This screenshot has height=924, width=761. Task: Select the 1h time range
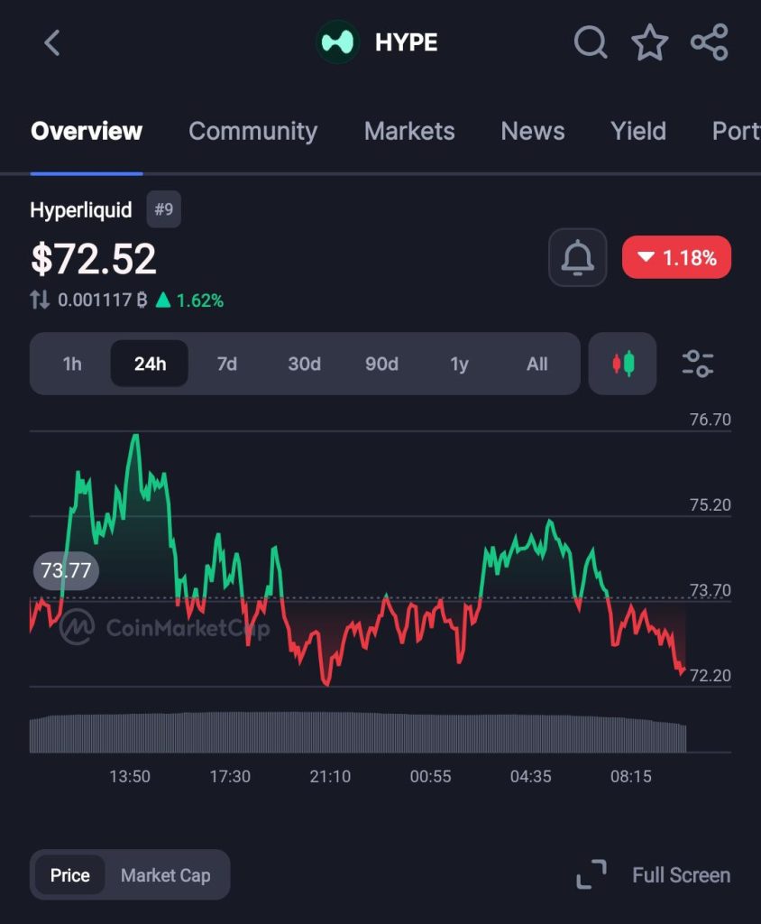click(x=72, y=364)
